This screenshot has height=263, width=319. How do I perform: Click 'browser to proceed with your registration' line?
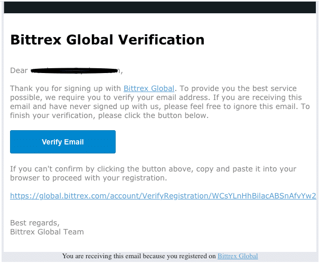89,178
